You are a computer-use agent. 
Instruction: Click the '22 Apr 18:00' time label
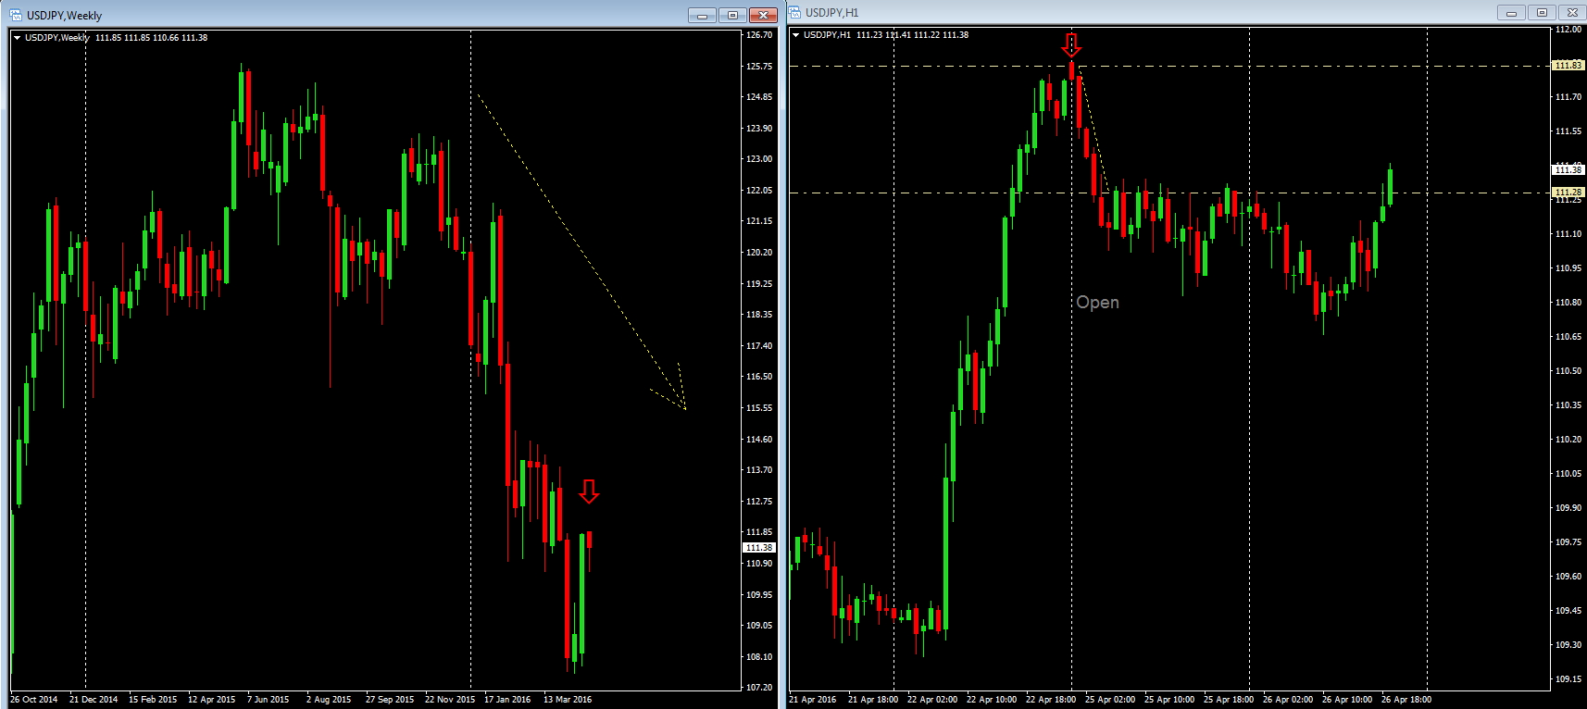point(1051,700)
